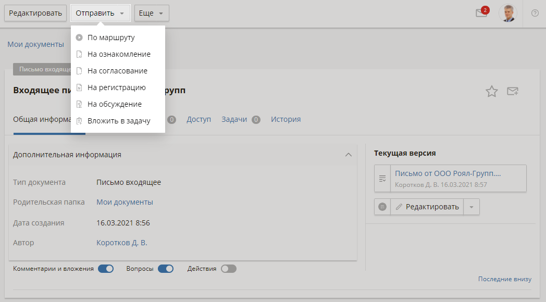Image resolution: width=546 pixels, height=302 pixels.
Task: Click the top-left Редактировать button
Action: coord(35,13)
